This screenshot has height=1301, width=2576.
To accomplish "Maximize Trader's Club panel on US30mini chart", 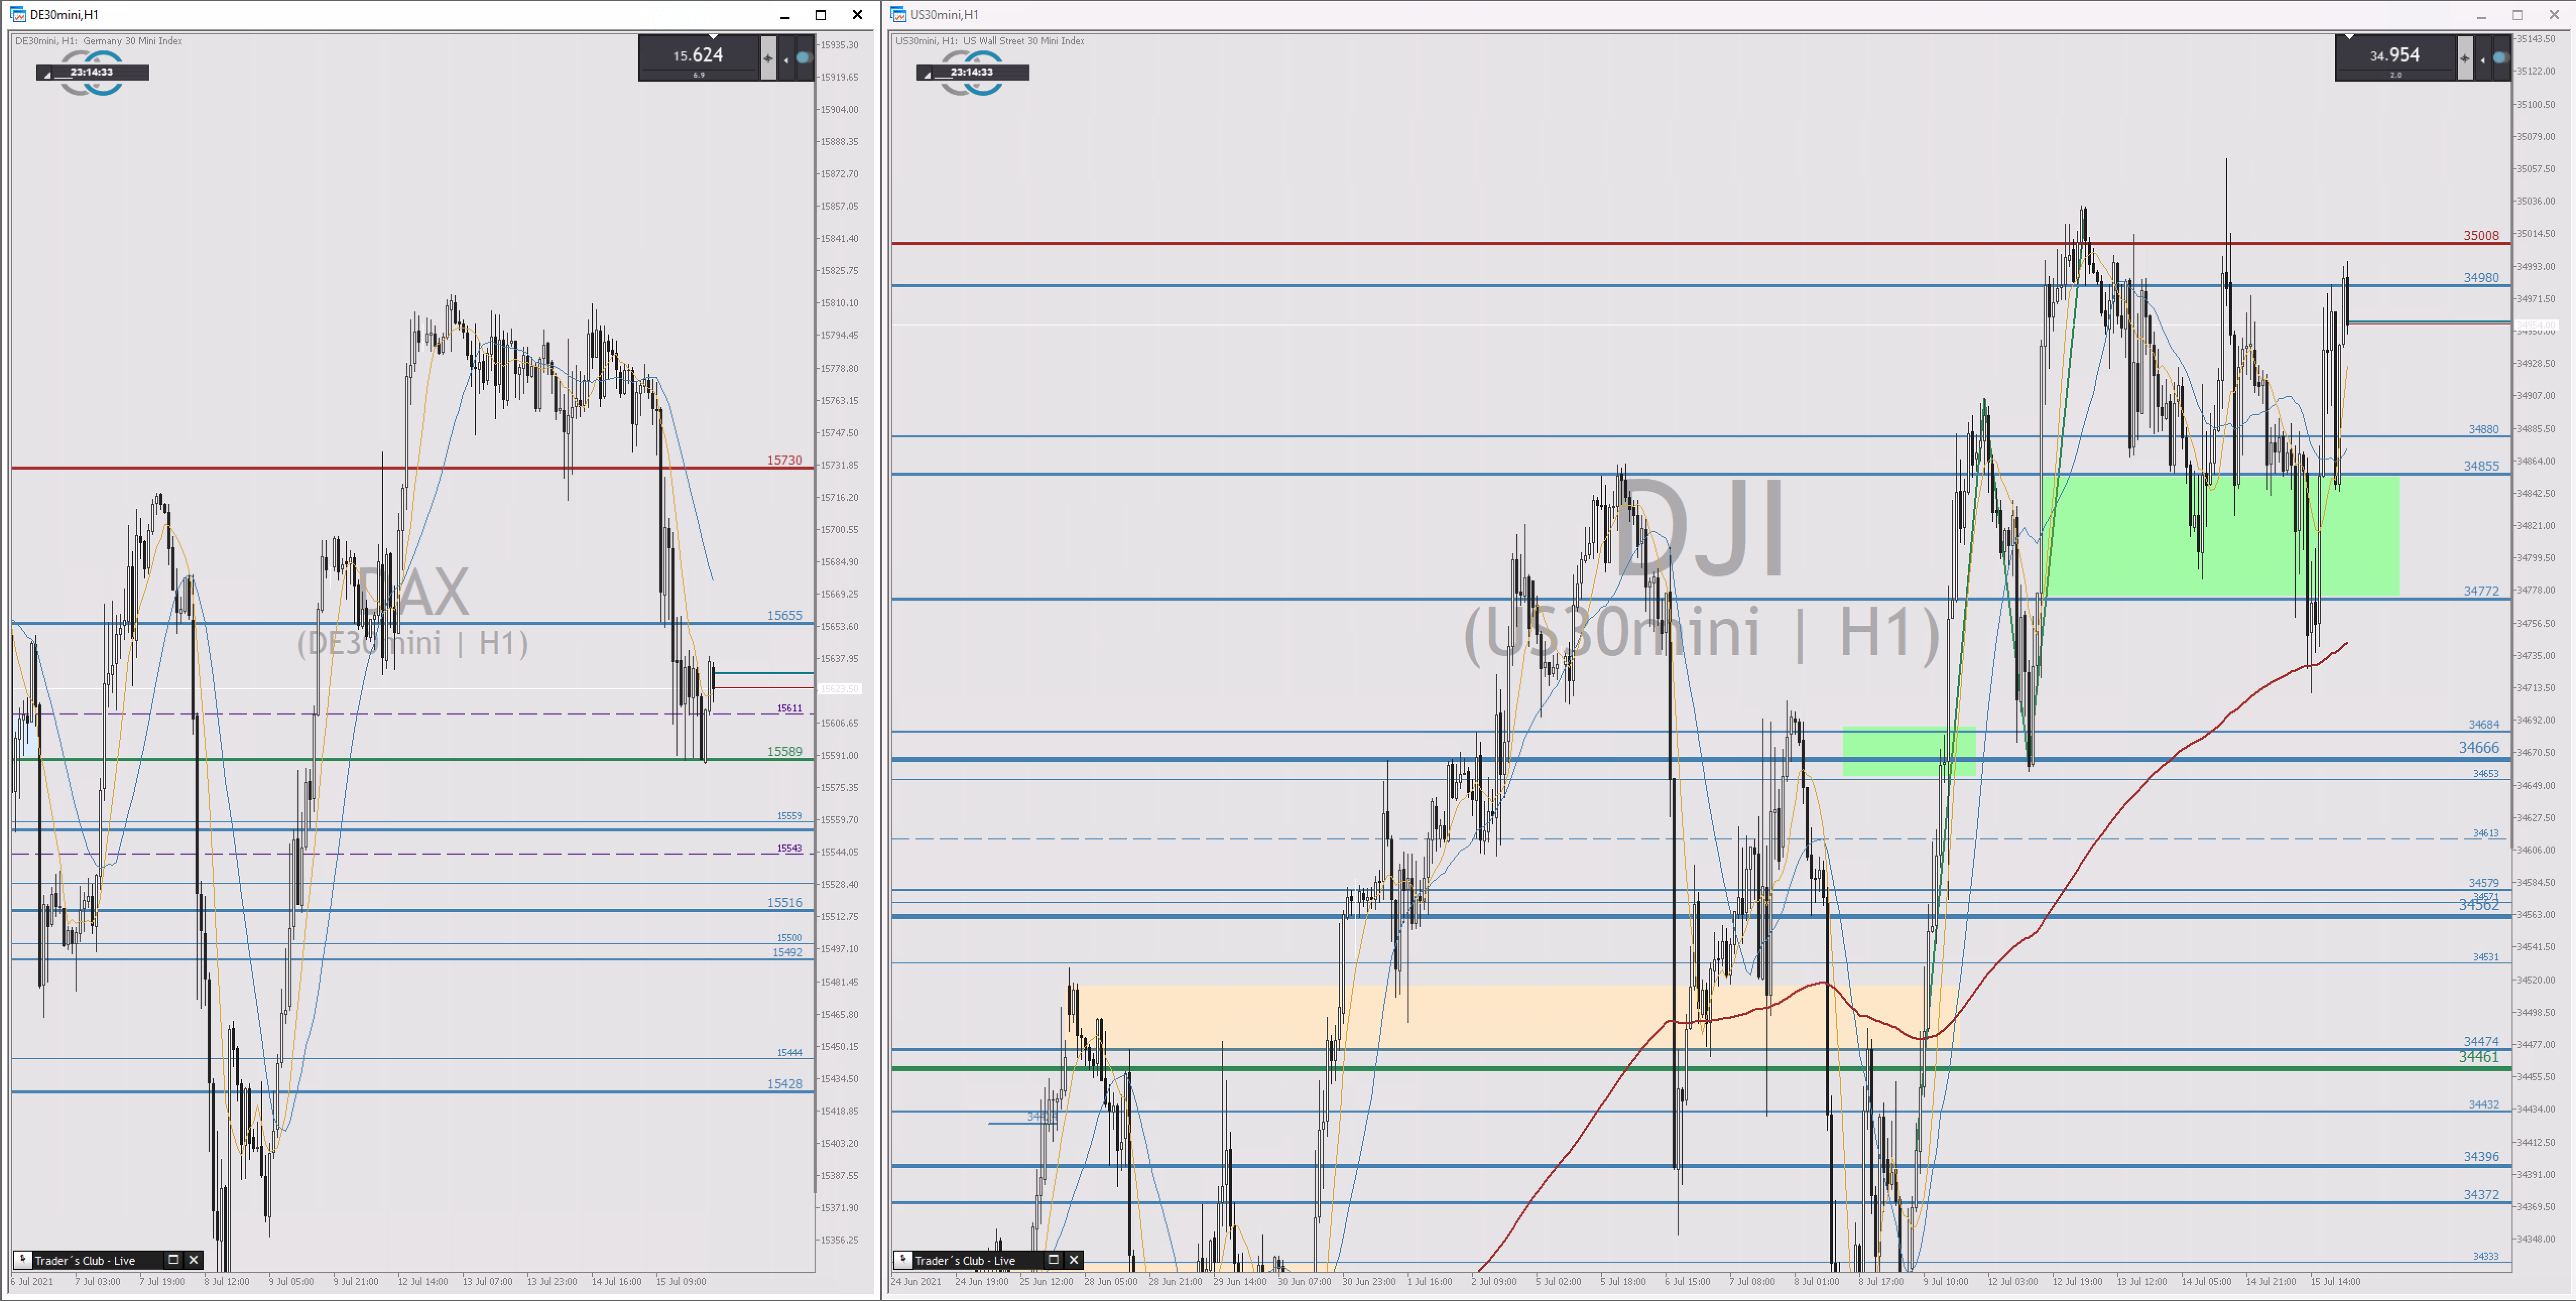I will click(1053, 1259).
